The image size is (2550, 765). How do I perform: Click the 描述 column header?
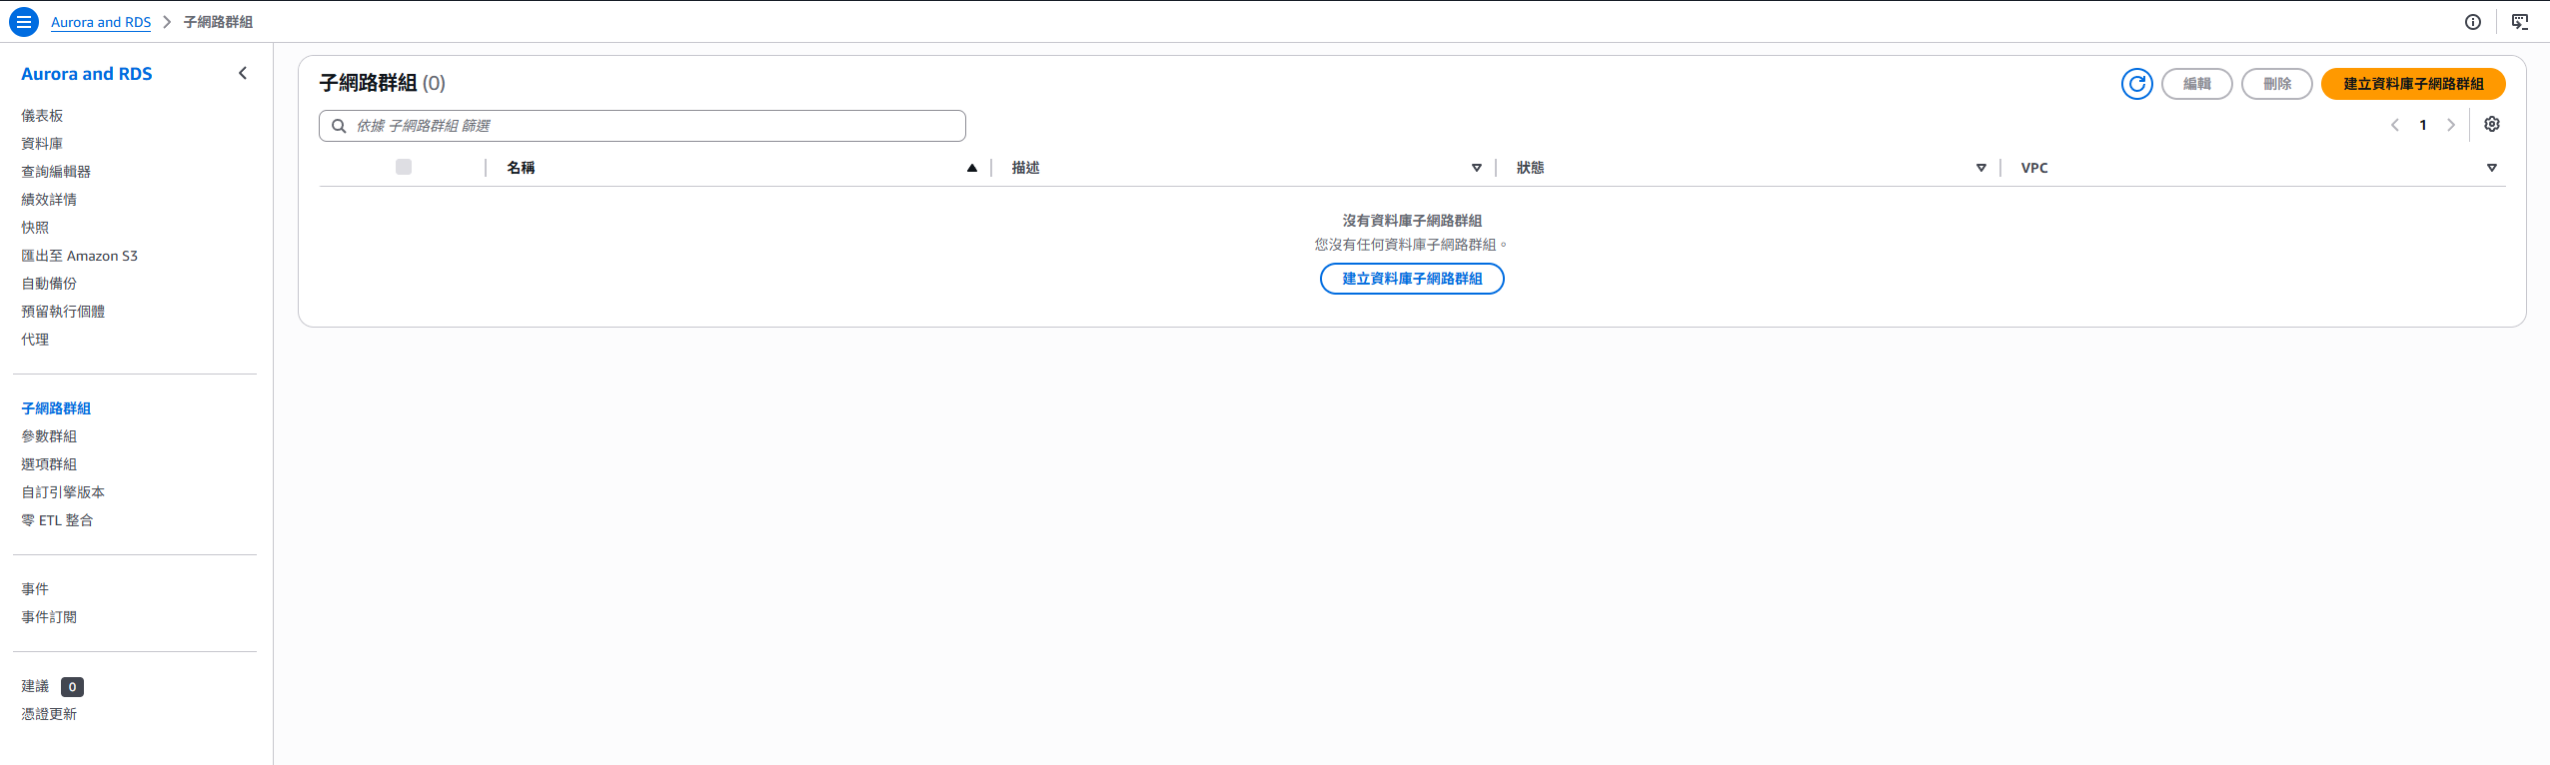click(1025, 168)
